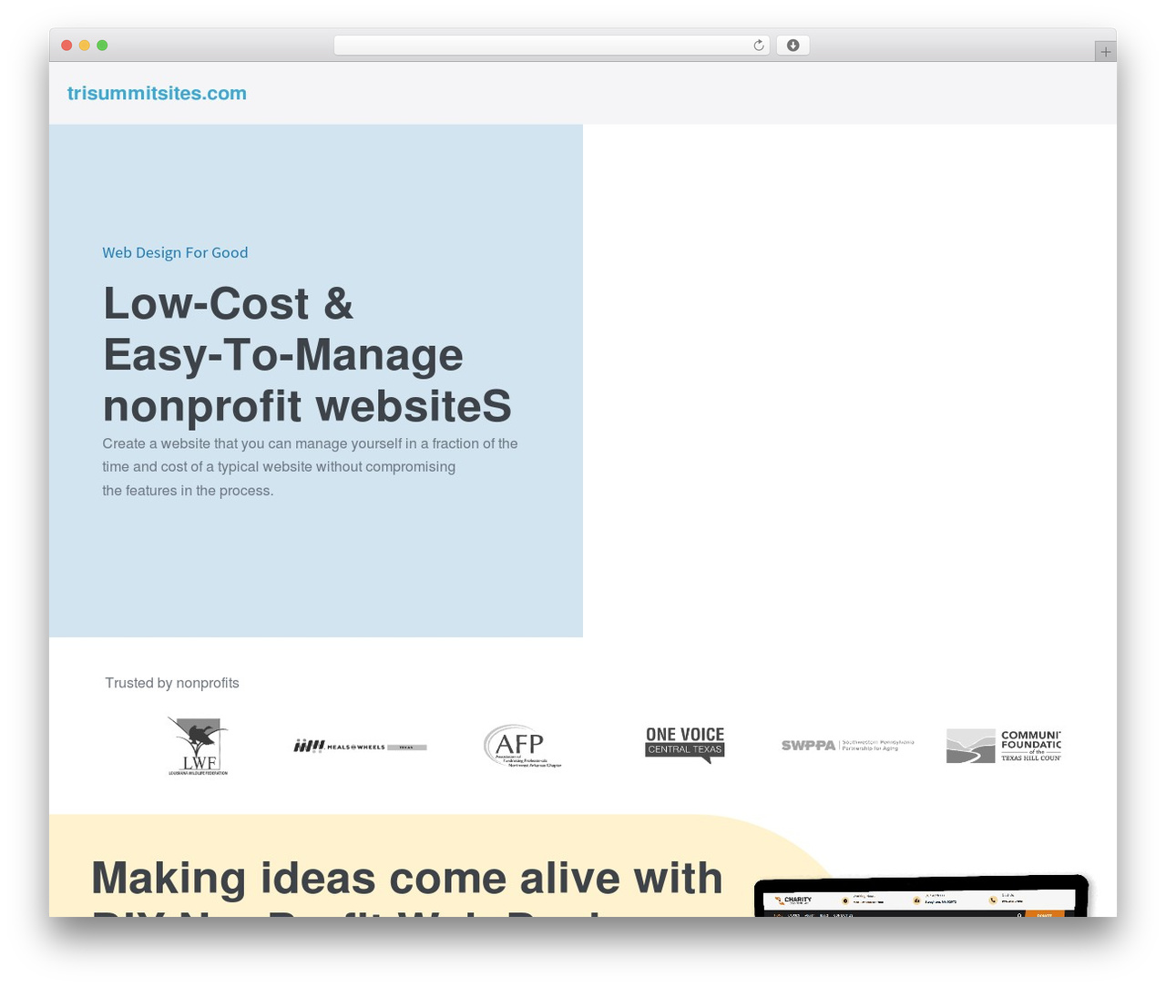Click the Louisiana Wildlife Federation LWF logo
The image size is (1166, 987).
click(x=198, y=746)
